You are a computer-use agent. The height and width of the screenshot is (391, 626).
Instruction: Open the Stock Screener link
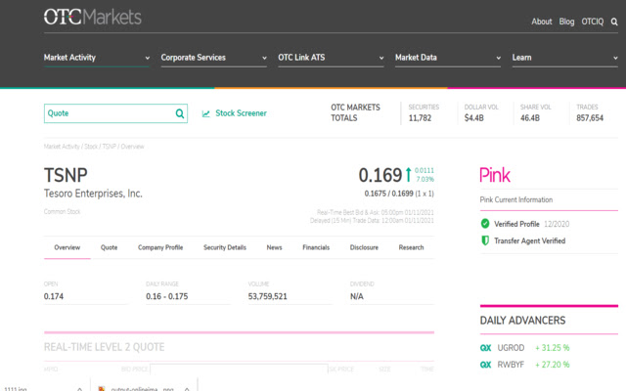pos(241,113)
